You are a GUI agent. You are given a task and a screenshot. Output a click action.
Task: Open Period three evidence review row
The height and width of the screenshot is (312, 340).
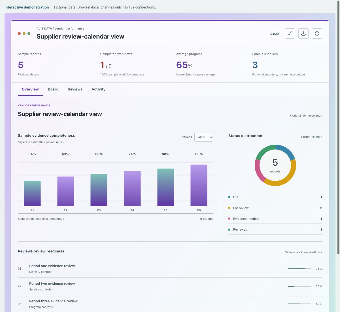pyautogui.click(x=170, y=304)
